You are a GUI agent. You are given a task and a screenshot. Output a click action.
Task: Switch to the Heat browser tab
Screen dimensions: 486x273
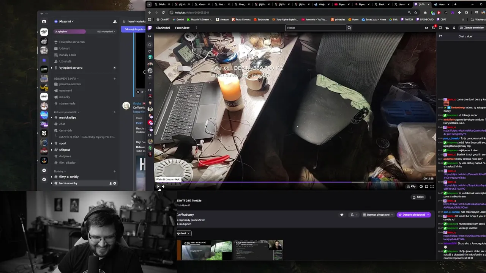coord(442,5)
